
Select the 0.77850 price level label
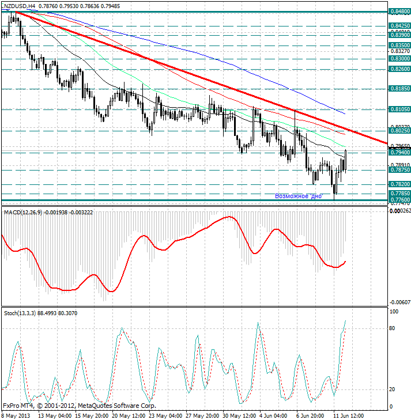(399, 194)
